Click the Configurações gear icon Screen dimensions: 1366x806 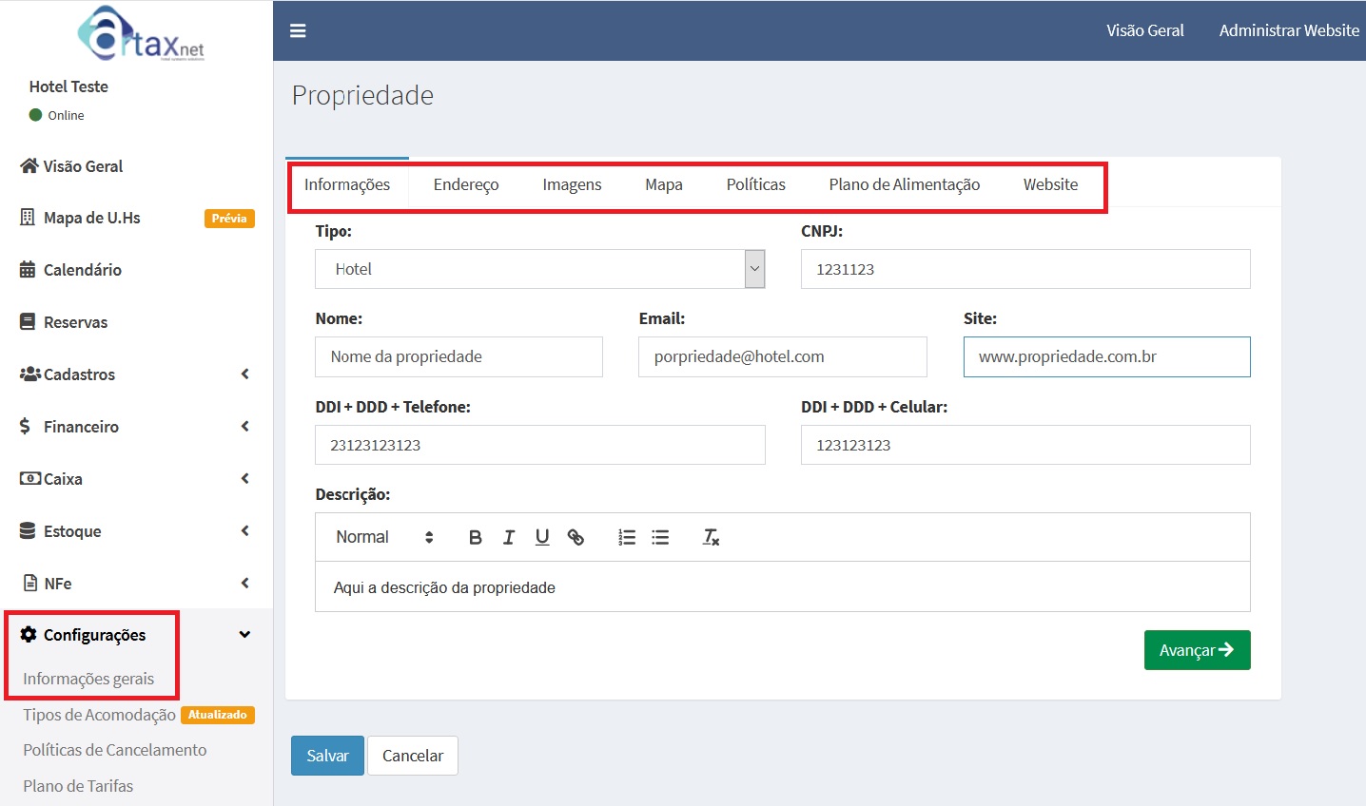(x=29, y=634)
